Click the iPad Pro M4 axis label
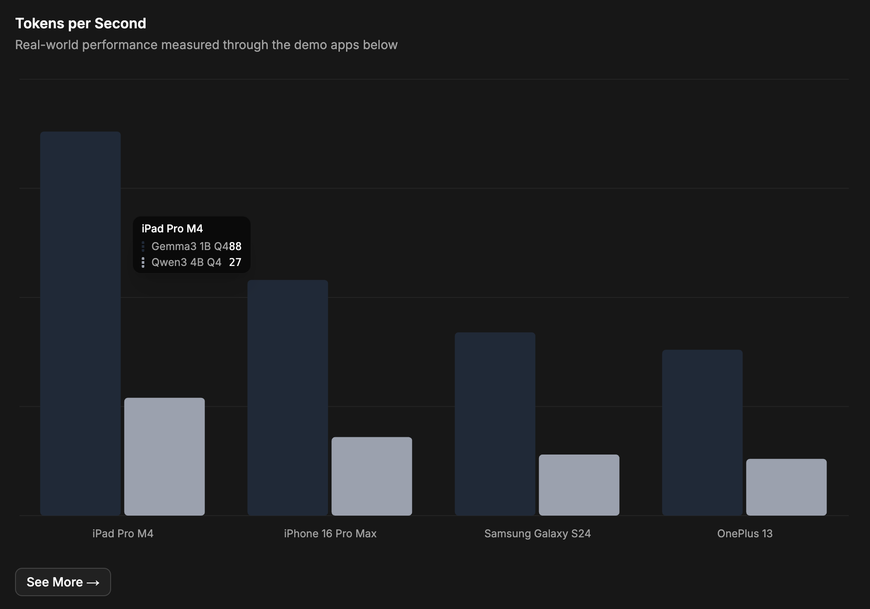870x609 pixels. (123, 533)
